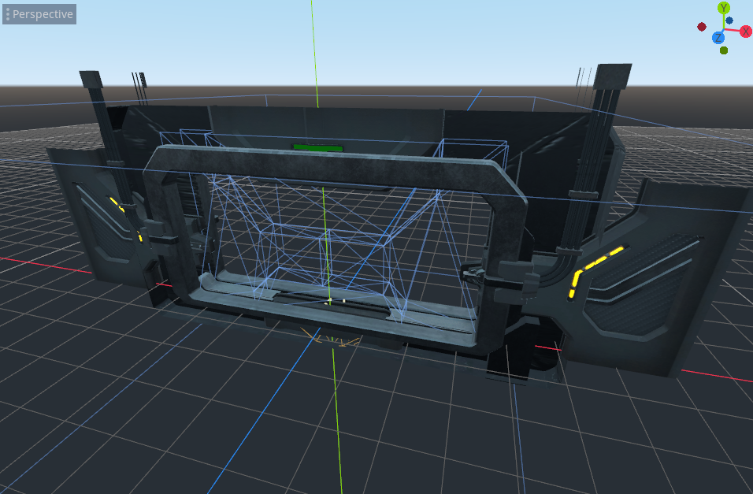
Task: Click the blue Z axis ball on the gizmo
Action: pos(718,38)
